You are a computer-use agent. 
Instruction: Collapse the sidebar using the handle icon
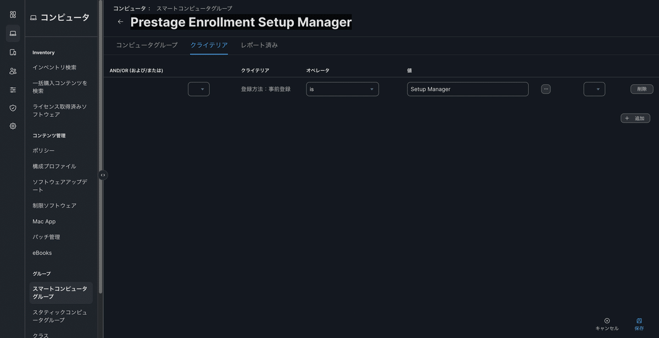point(103,174)
